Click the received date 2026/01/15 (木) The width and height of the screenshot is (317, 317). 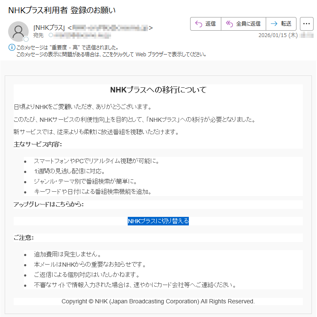coord(278,35)
